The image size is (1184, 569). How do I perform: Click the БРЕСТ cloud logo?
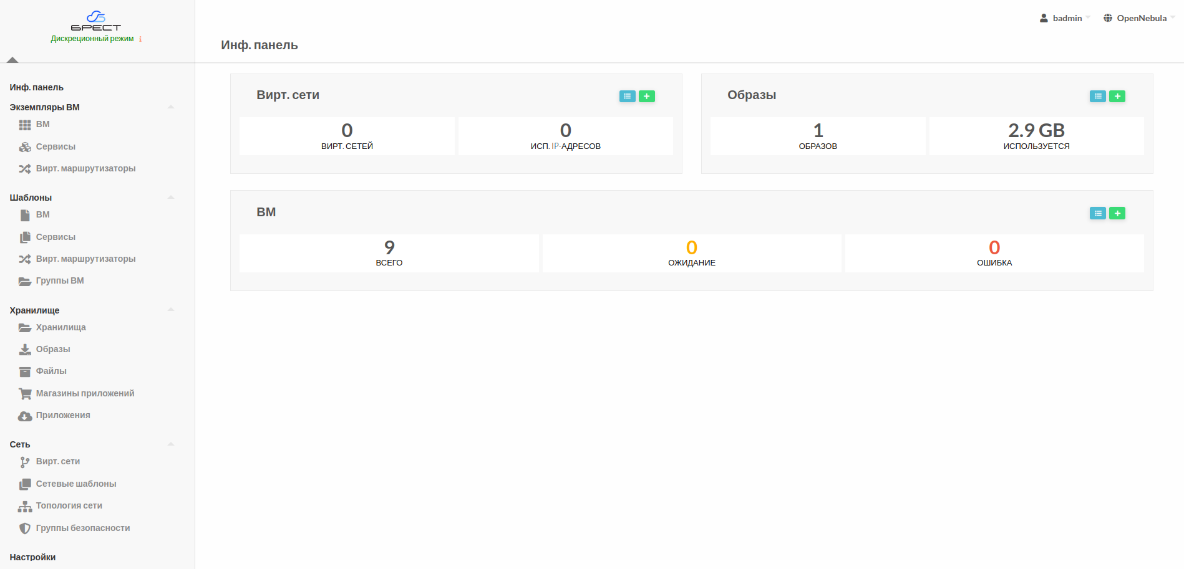pos(95,21)
